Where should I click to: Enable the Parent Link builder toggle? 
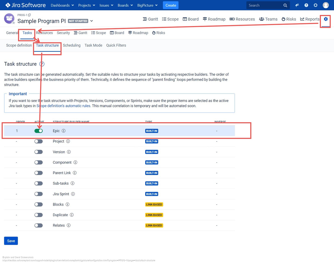pos(38,173)
